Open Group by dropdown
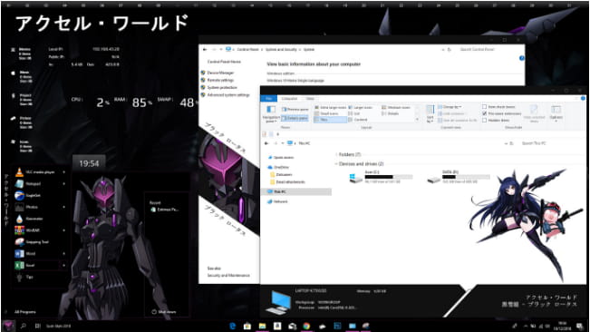This screenshot has height=332, width=590. point(450,107)
